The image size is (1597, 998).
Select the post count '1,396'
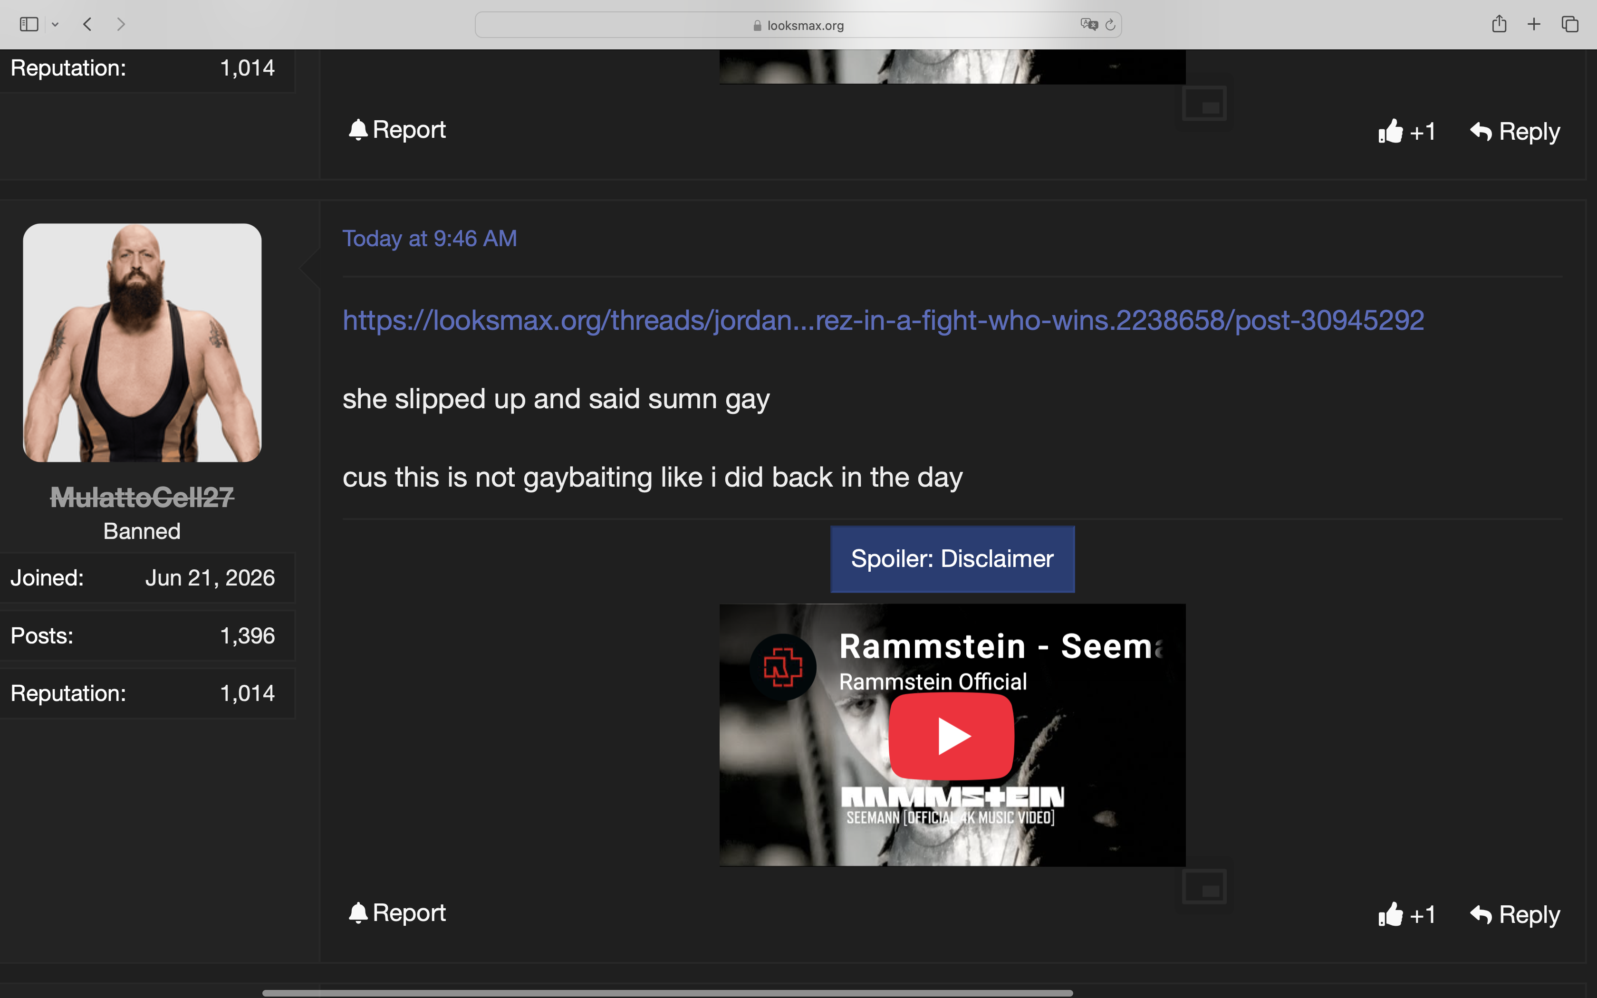click(248, 636)
